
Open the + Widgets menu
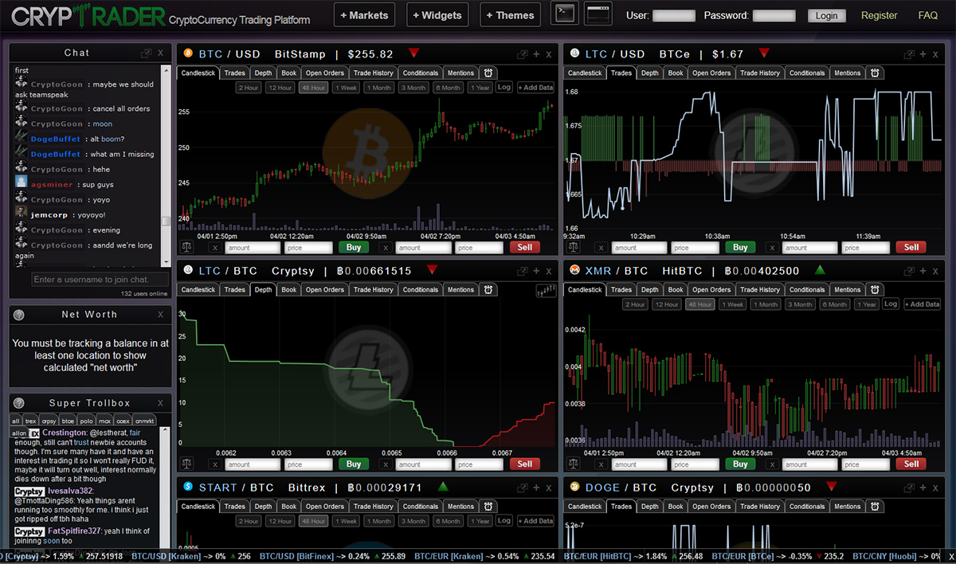[437, 14]
